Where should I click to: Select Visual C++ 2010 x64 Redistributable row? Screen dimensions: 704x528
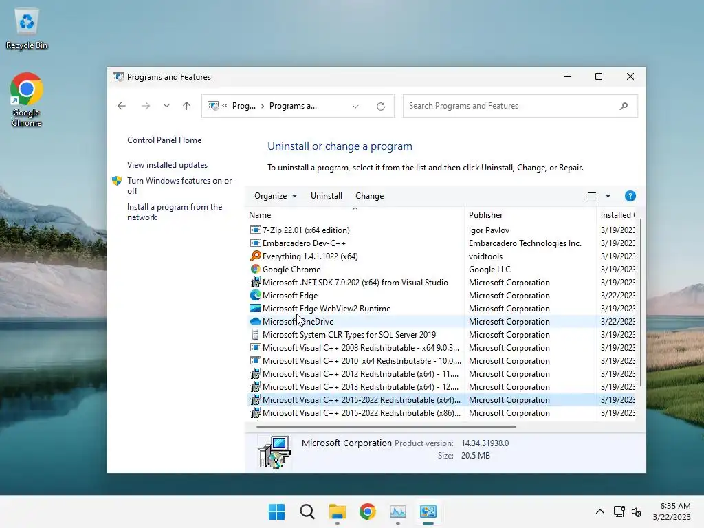tap(441, 360)
